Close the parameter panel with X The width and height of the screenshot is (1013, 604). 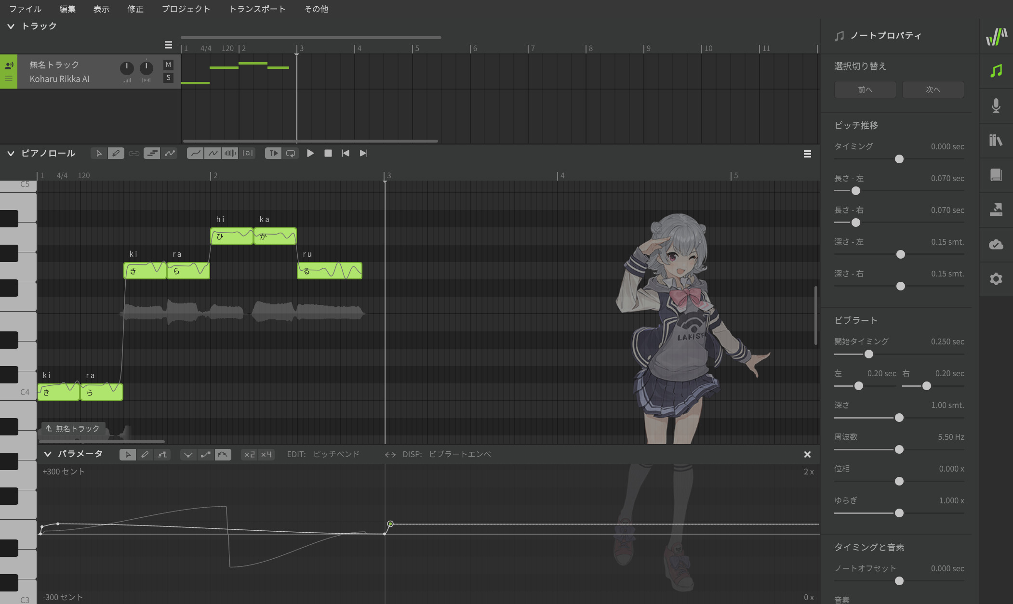[807, 454]
